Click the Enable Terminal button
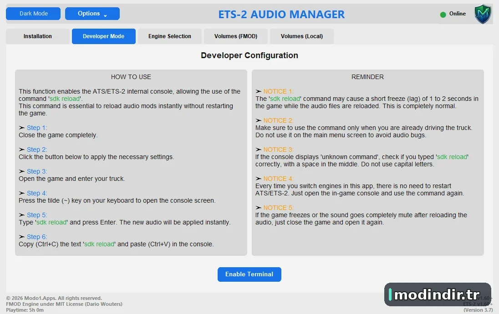 (x=249, y=274)
